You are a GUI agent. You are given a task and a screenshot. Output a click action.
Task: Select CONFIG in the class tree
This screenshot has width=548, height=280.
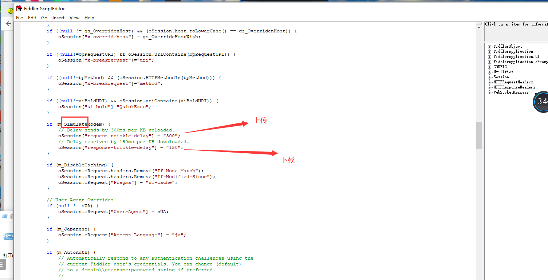pyautogui.click(x=500, y=67)
